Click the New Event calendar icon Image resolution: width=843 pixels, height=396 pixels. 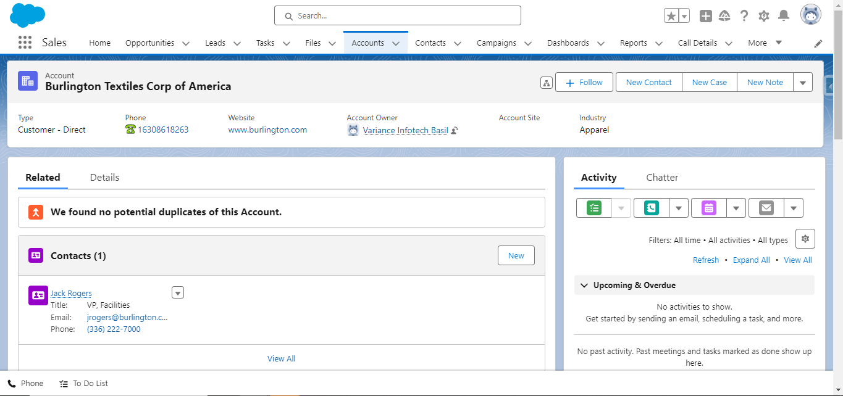708,208
